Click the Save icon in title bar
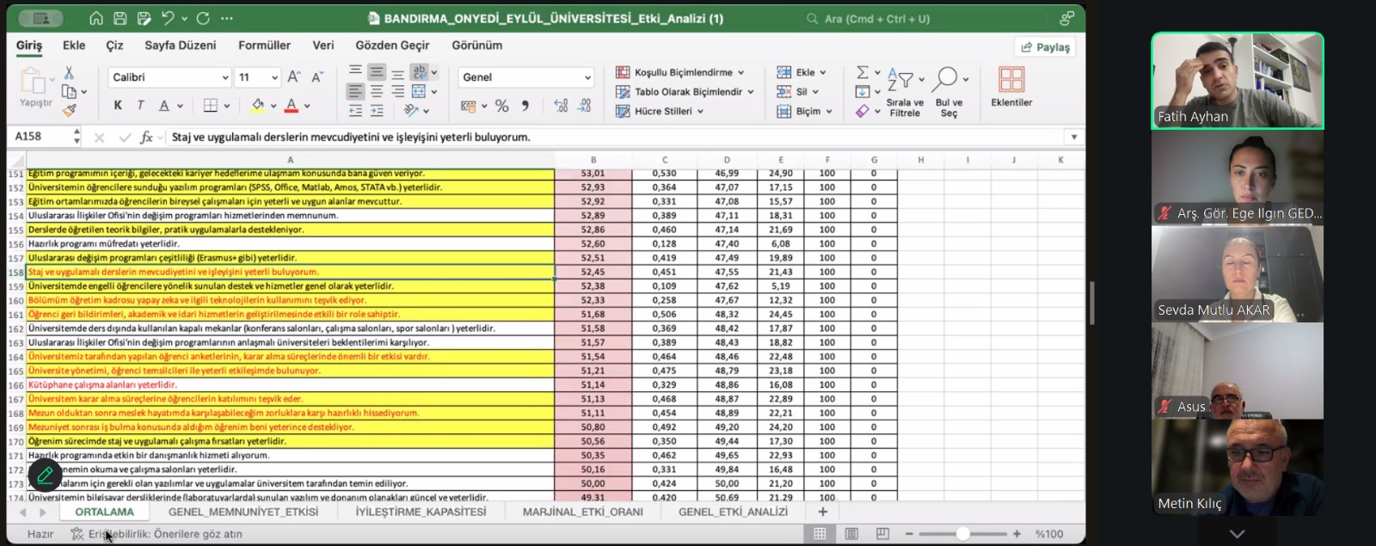Viewport: 1376px width, 546px height. point(120,18)
